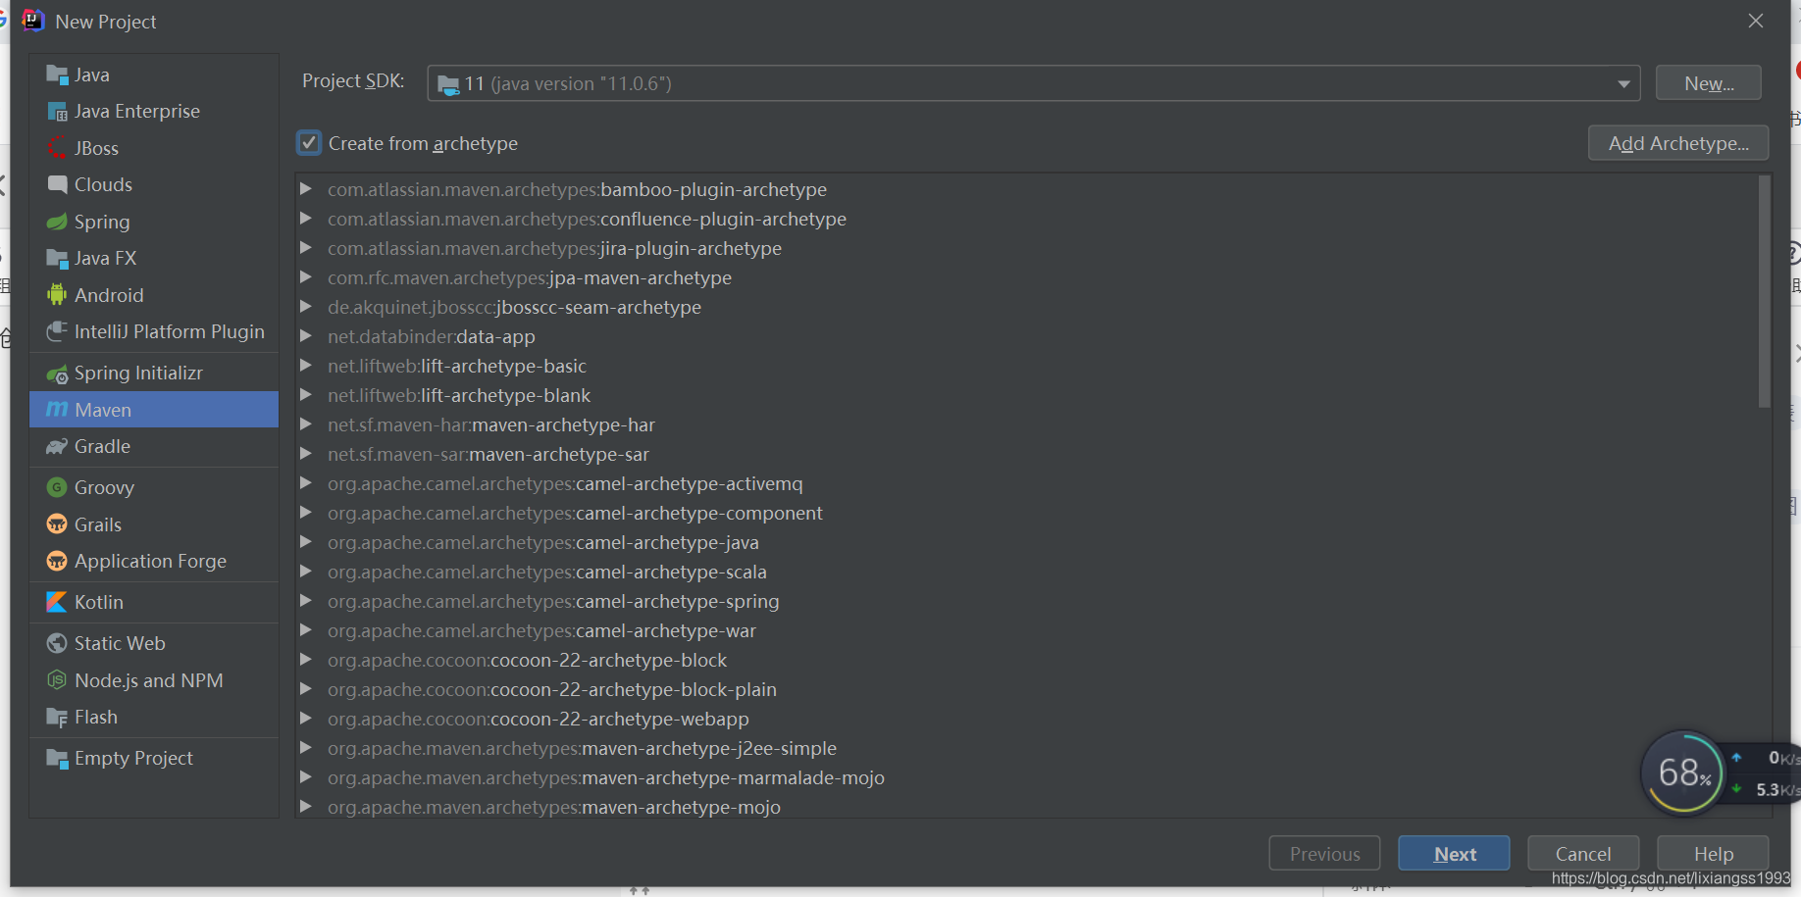Click the Android robot icon
This screenshot has width=1801, height=897.
pos(57,295)
